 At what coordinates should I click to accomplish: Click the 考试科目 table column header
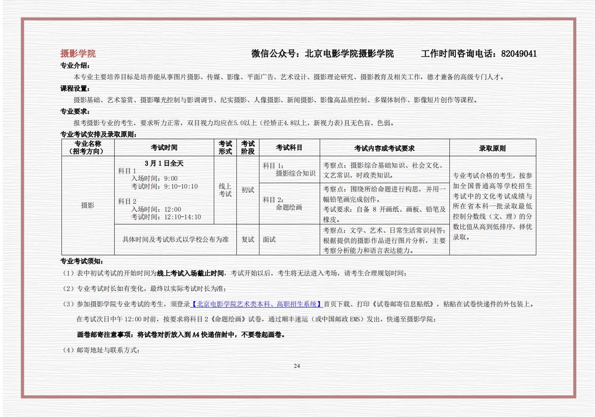(x=289, y=147)
